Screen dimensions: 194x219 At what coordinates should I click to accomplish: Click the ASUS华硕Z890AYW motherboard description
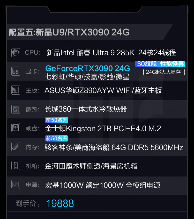point(103,90)
